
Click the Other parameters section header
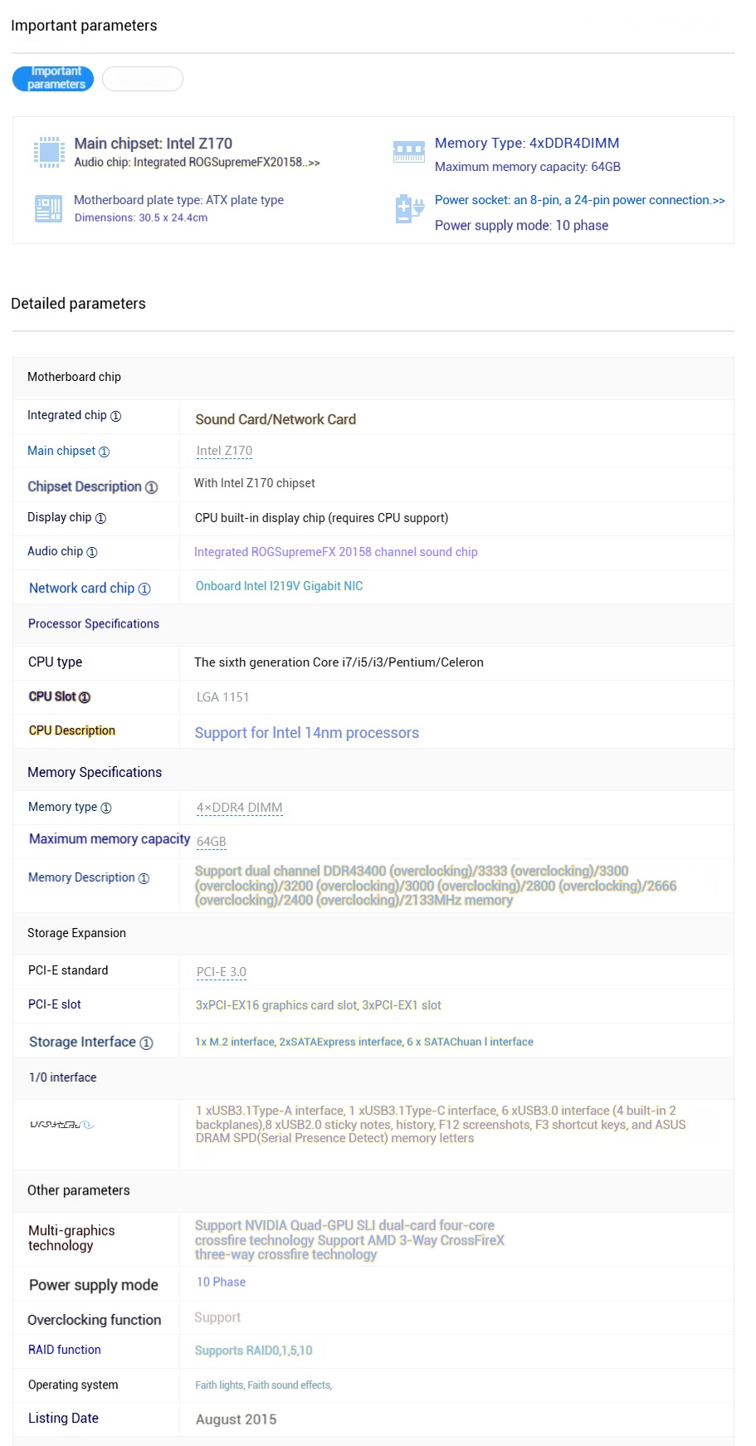pyautogui.click(x=79, y=1190)
